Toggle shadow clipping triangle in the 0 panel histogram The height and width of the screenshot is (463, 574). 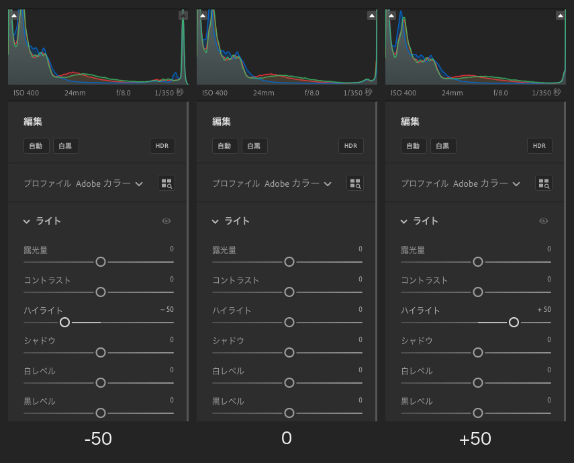point(203,15)
